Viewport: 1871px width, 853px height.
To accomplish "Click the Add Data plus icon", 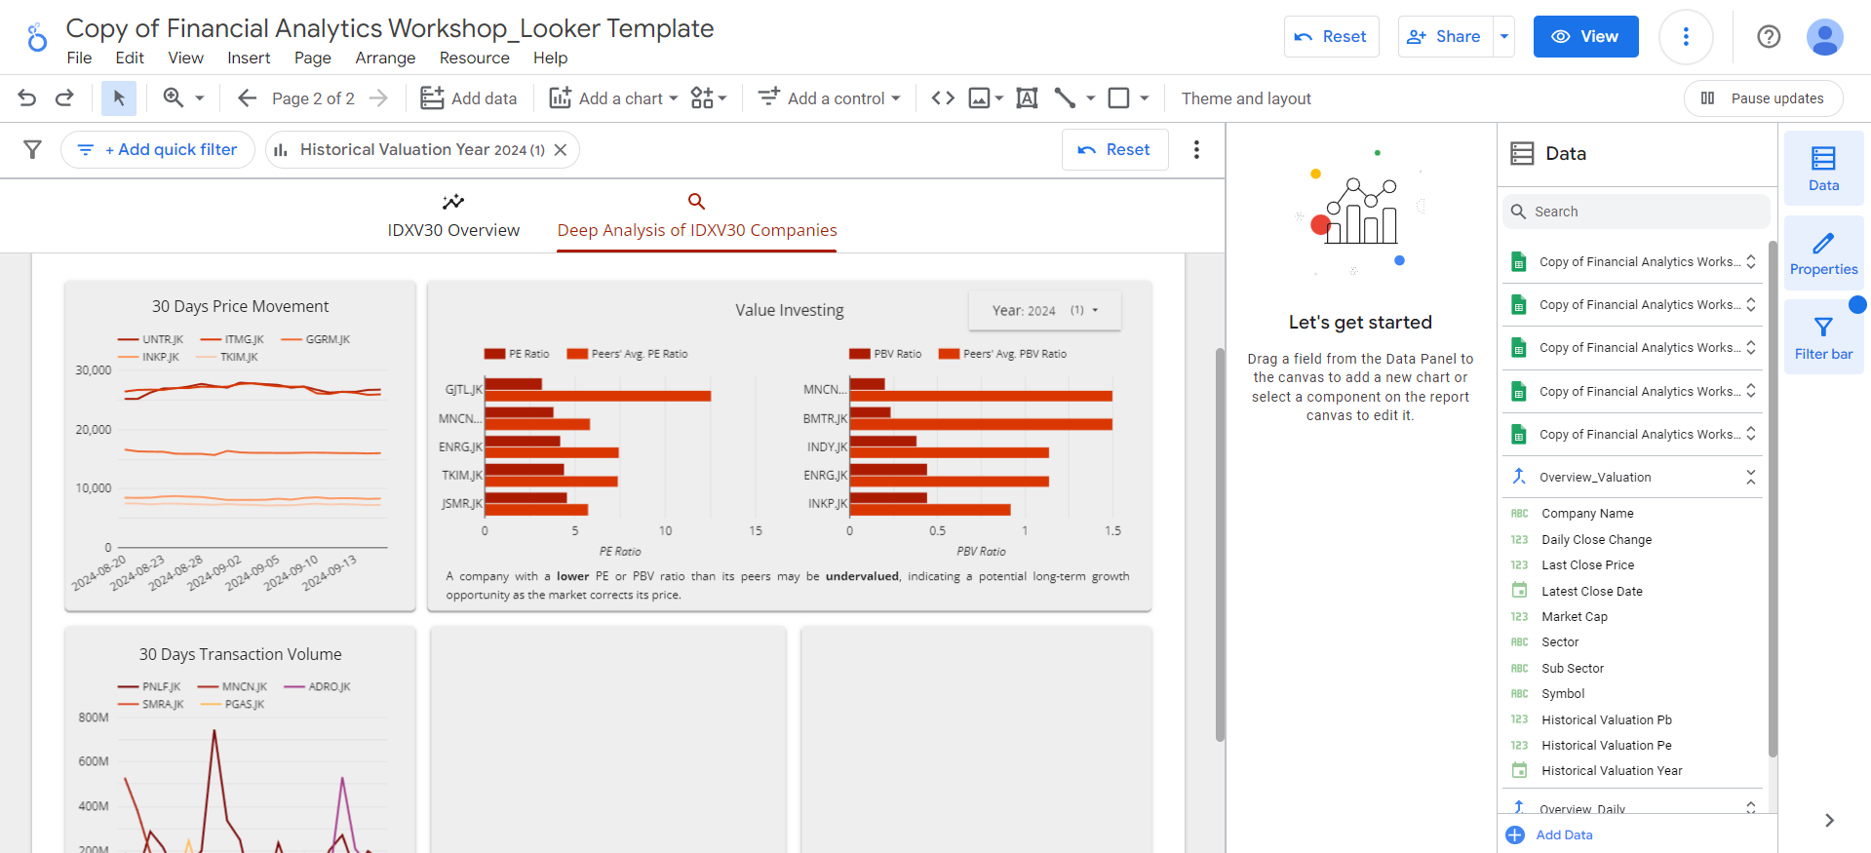I will coord(1515,834).
